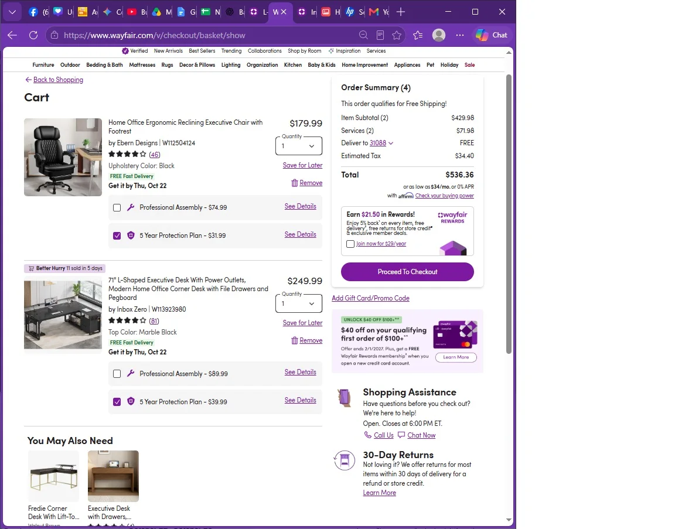Learn More about 30-Day Returns
The height and width of the screenshot is (529, 675).
point(379,493)
